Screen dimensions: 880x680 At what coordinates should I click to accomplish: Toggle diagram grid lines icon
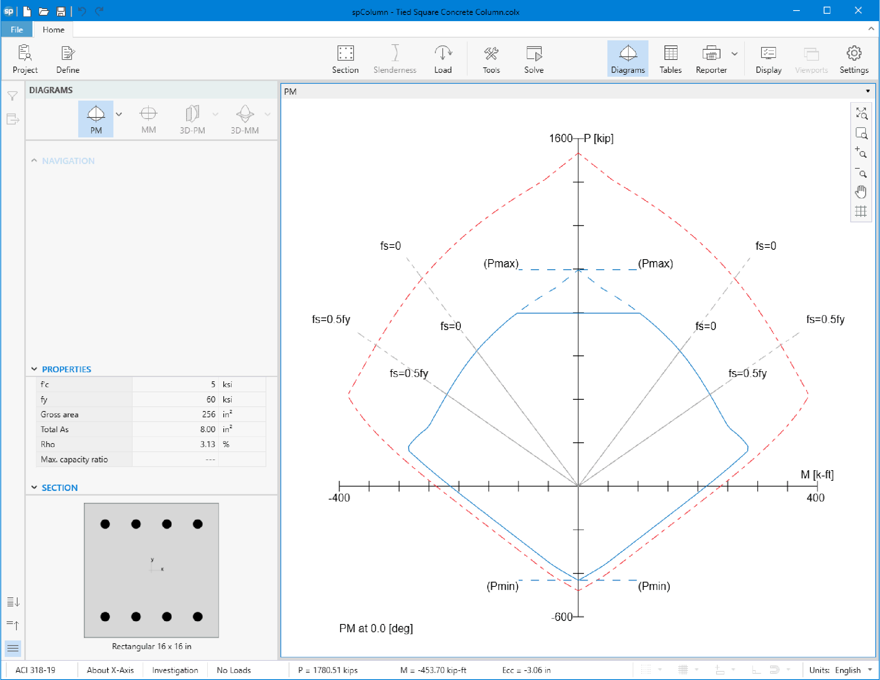(861, 211)
